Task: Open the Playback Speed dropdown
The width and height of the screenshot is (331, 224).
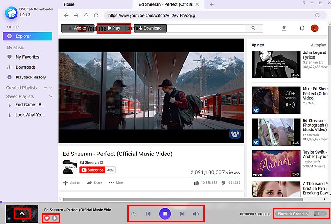Action: [x=292, y=214]
